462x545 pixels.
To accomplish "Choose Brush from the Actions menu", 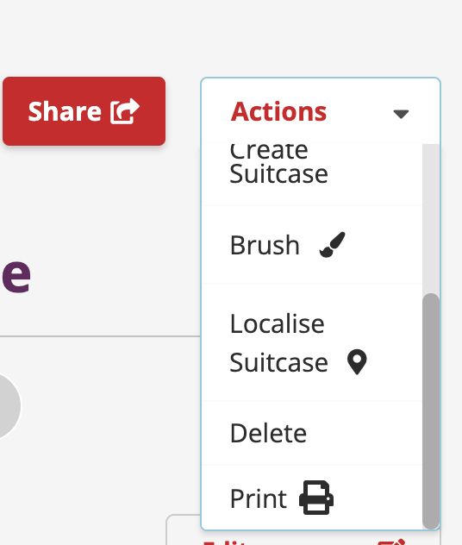I will click(312, 245).
